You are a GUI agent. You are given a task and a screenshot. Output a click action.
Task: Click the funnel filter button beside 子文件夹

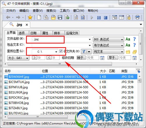click(84, 51)
